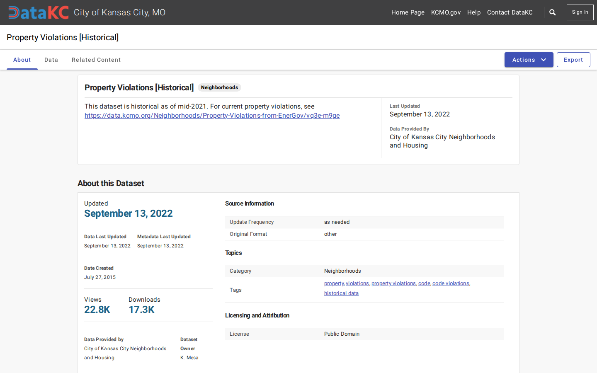This screenshot has width=597, height=373.
Task: Click the 'other' original format value
Action: tap(330, 234)
